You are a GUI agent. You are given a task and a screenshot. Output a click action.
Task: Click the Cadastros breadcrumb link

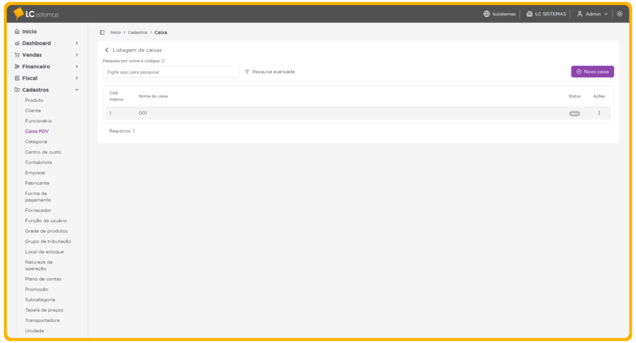pyautogui.click(x=137, y=32)
